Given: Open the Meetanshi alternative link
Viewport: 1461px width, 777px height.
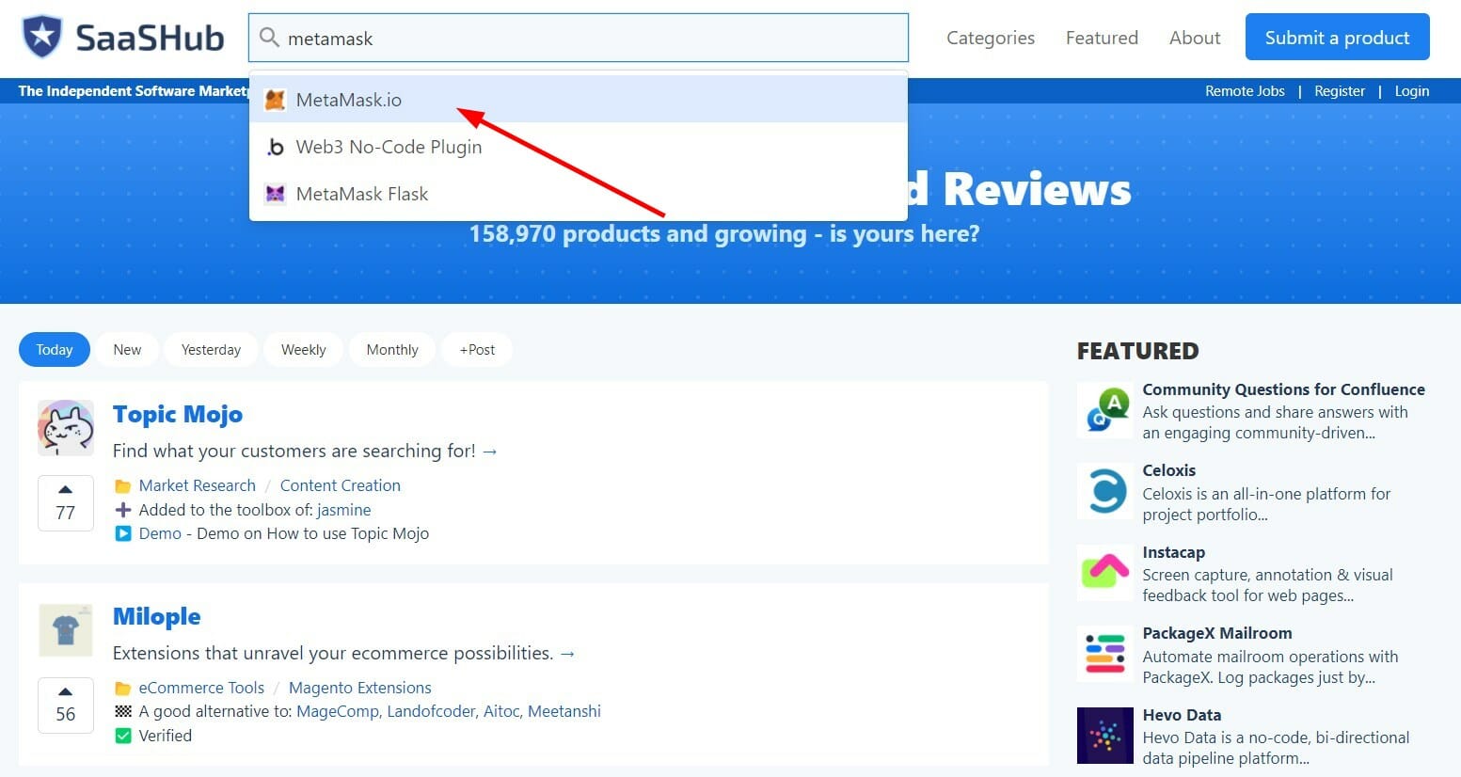Looking at the screenshot, I should tap(564, 711).
